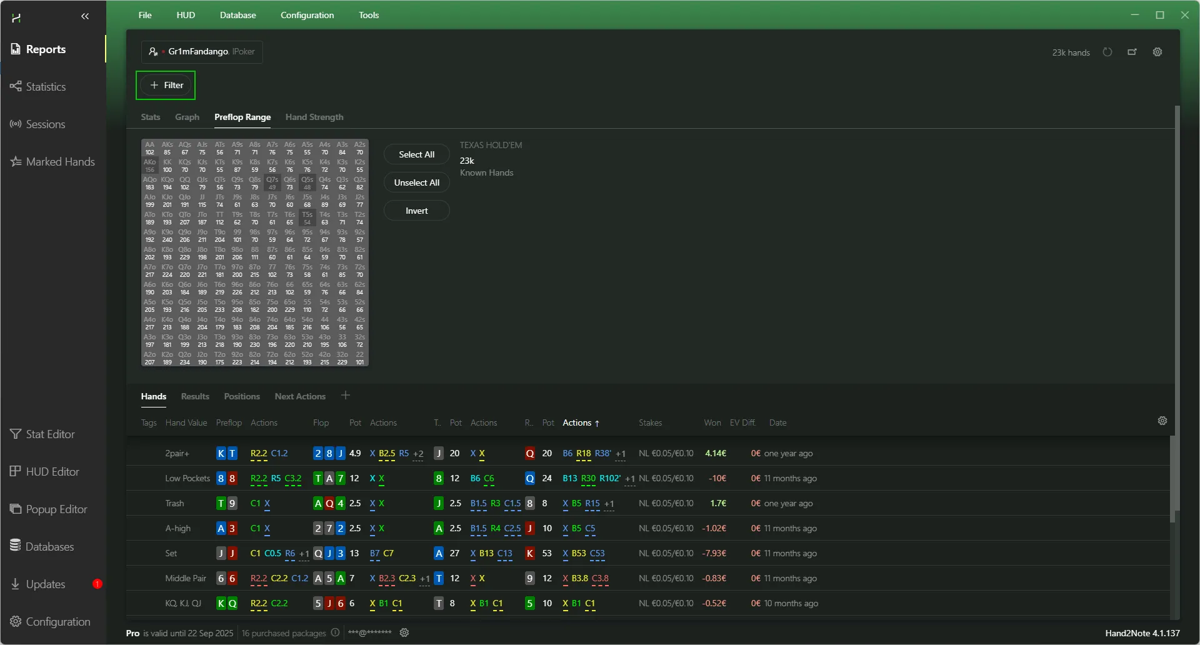Viewport: 1200px width, 645px height.
Task: Switch to Hand Strength tab
Action: tap(314, 117)
